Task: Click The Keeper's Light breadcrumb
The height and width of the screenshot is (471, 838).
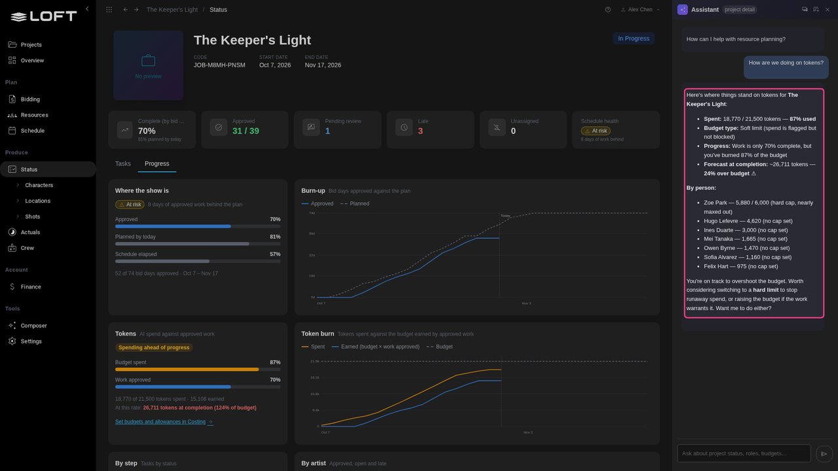Action: tap(172, 10)
